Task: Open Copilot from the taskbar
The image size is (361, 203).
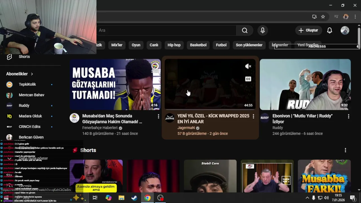Action: click(108, 198)
